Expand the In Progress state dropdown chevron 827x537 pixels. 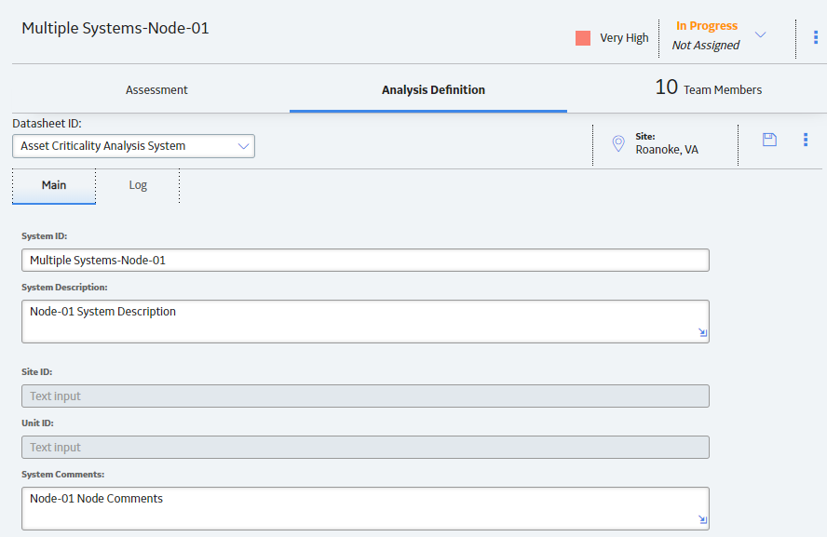[x=760, y=34]
